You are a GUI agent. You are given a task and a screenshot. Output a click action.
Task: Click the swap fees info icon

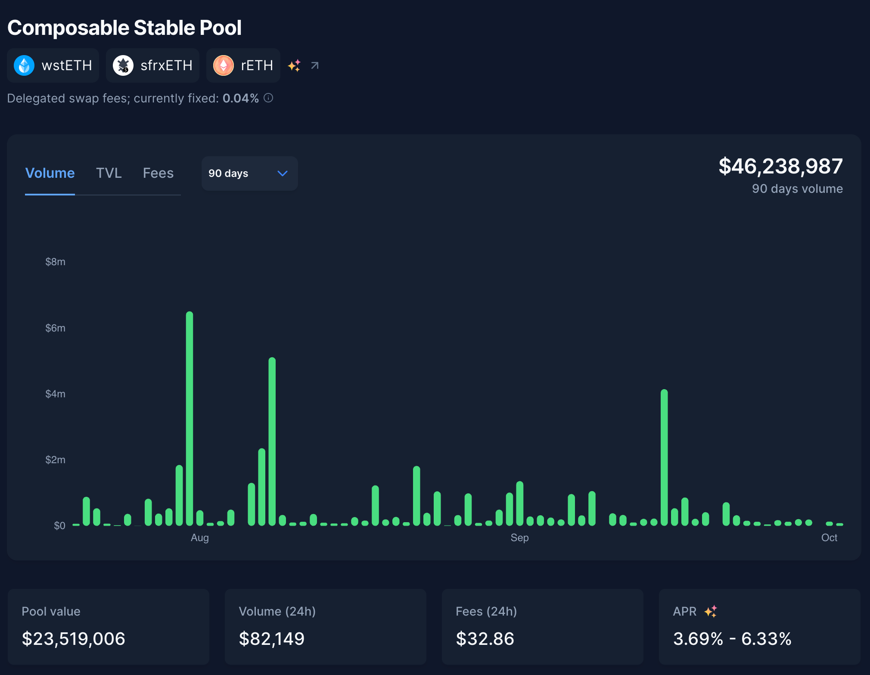point(268,98)
